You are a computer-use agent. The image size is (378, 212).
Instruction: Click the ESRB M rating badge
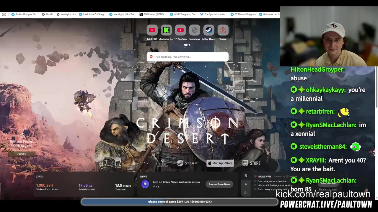(118, 163)
